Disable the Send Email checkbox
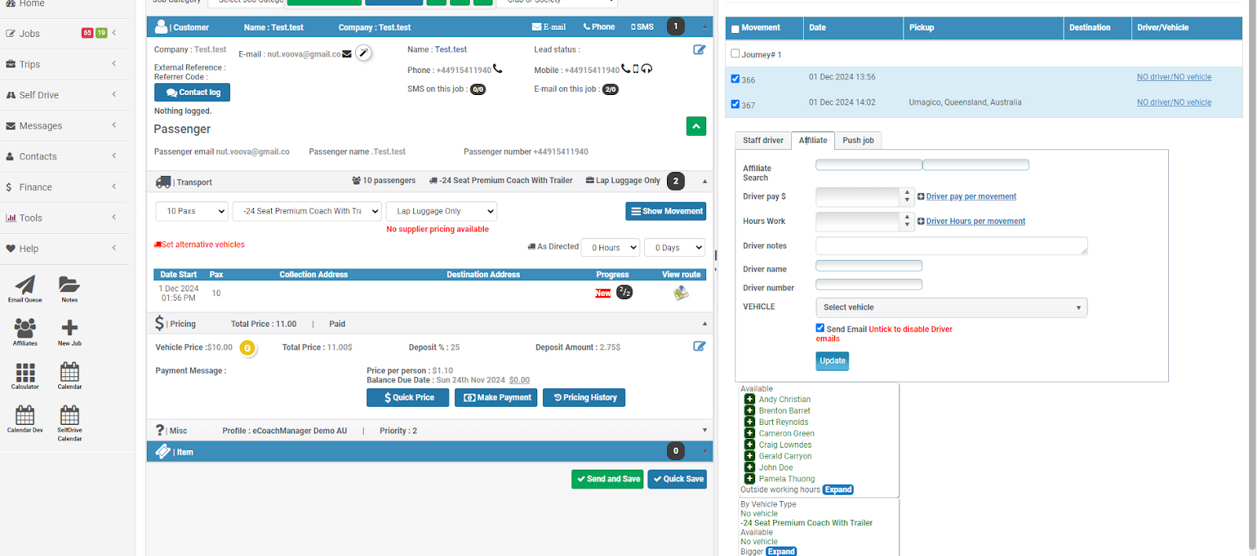 pos(820,328)
